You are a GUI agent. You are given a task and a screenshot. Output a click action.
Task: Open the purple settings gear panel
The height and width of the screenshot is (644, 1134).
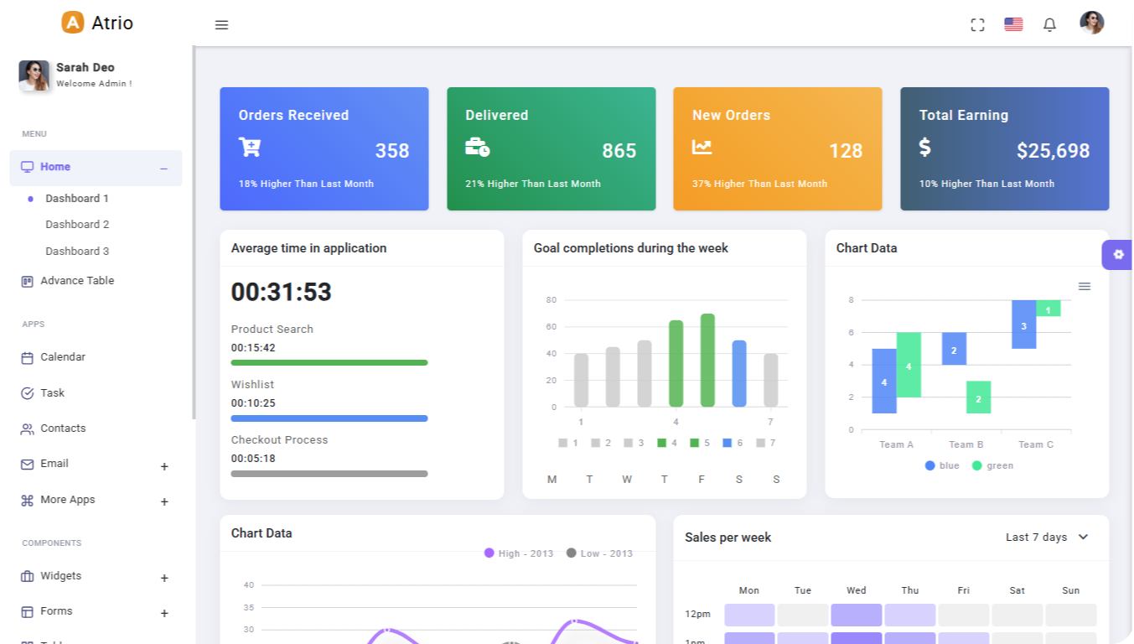pos(1117,255)
